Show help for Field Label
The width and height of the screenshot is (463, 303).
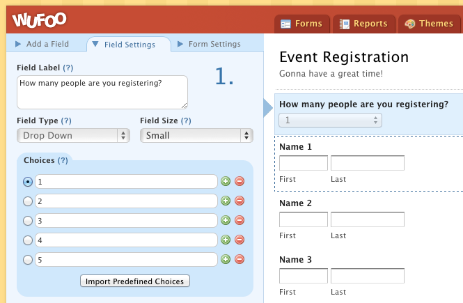tap(68, 68)
